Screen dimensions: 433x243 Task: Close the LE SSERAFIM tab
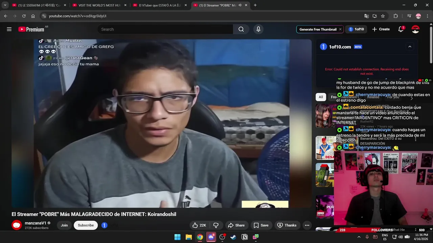[x=65, y=5]
